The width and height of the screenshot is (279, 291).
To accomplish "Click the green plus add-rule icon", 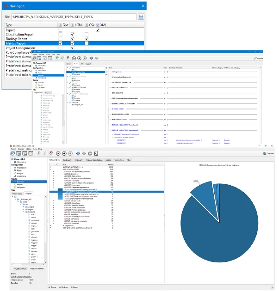I will point(106,68).
